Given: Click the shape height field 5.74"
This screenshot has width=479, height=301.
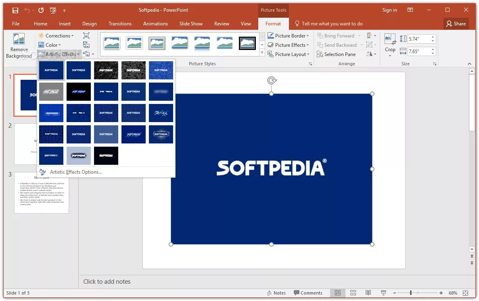Looking at the screenshot, I should (419, 39).
